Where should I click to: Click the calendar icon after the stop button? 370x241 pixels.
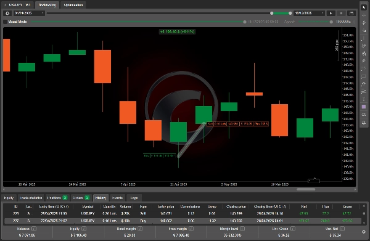[351, 13]
